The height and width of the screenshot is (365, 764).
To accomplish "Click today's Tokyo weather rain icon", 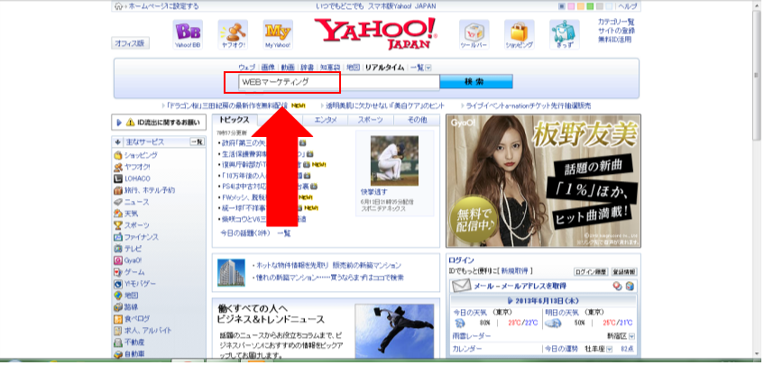I will click(x=460, y=324).
